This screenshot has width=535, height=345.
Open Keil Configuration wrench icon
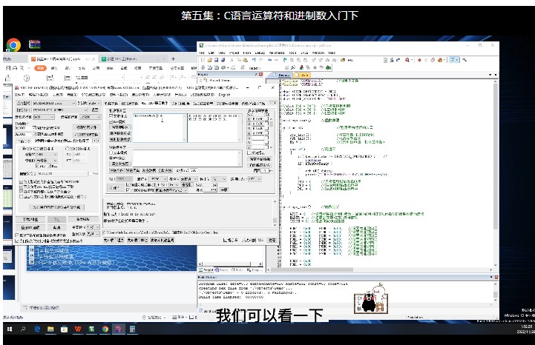pos(465,60)
